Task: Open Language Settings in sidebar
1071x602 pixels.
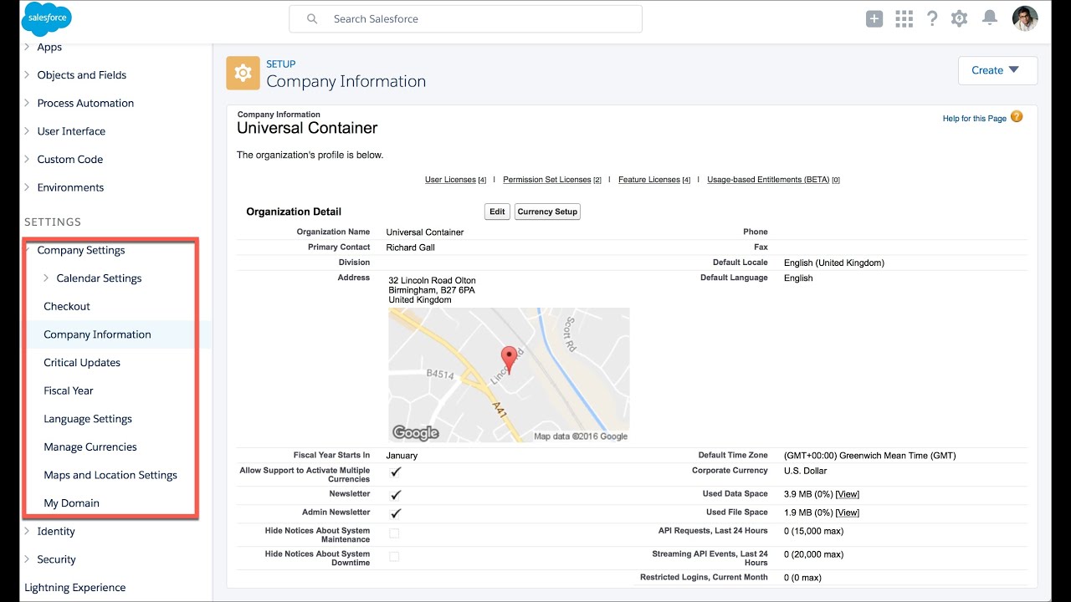Action: coord(88,419)
